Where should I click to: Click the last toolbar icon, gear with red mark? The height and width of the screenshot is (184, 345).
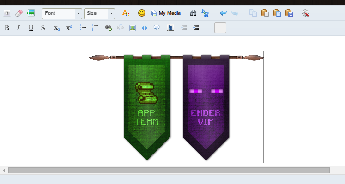point(305,13)
